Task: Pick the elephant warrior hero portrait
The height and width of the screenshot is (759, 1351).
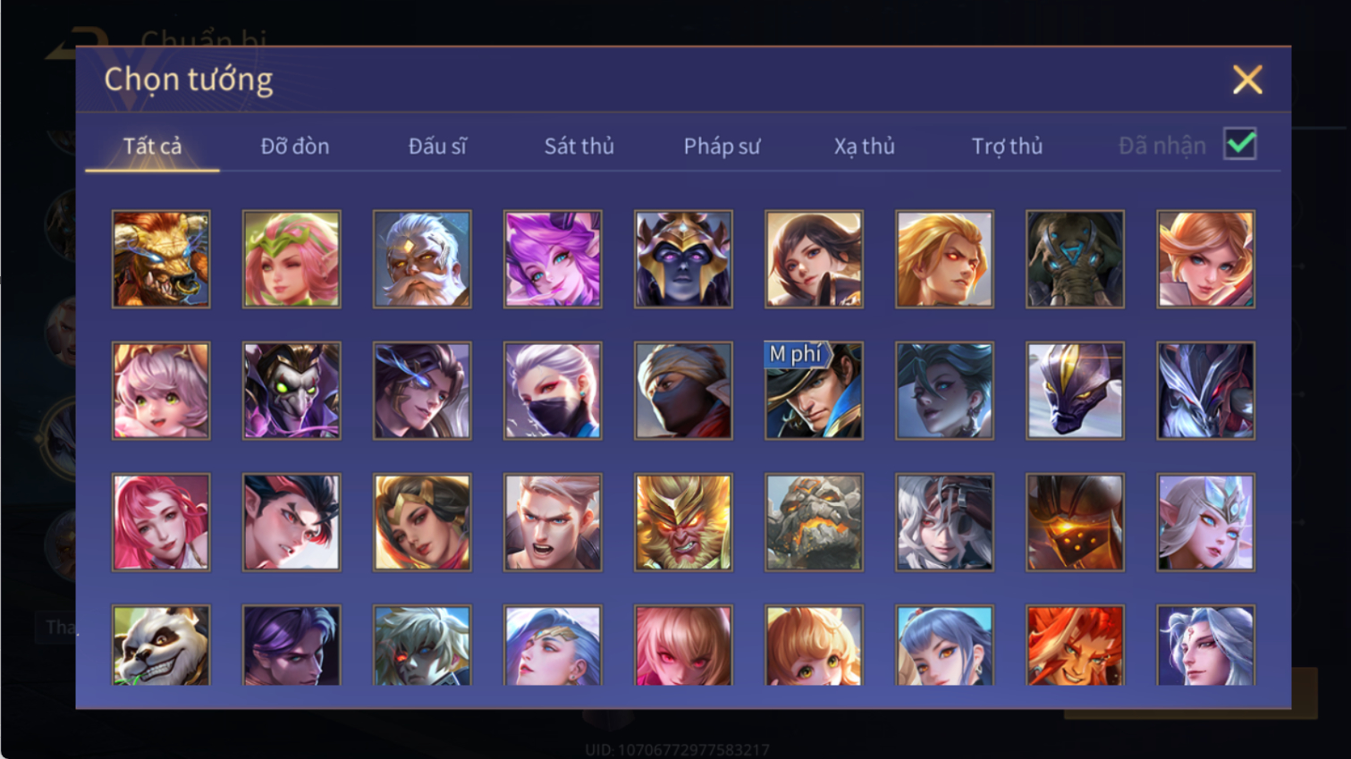Action: 1075,259
